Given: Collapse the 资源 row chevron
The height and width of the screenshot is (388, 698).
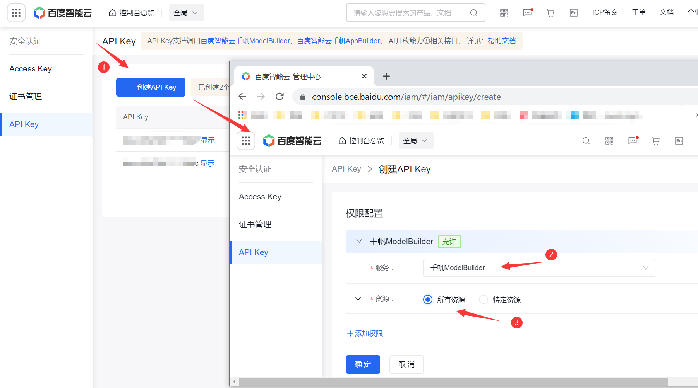Looking at the screenshot, I should [358, 299].
